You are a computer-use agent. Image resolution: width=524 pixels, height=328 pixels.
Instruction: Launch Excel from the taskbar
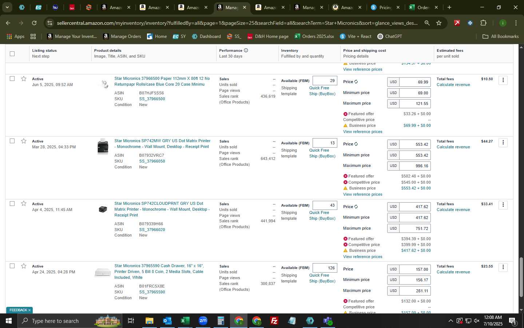point(185,321)
